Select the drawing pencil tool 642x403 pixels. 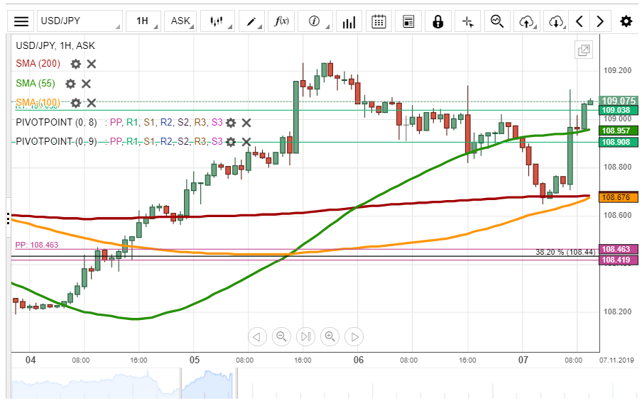click(253, 21)
